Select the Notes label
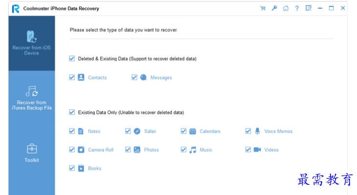The image size is (357, 195). pyautogui.click(x=94, y=131)
